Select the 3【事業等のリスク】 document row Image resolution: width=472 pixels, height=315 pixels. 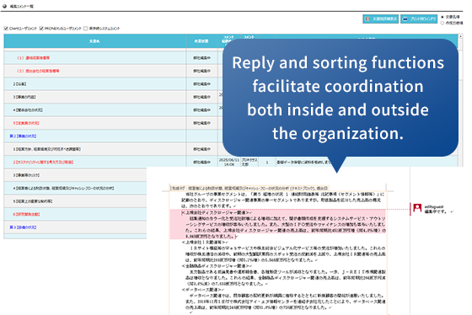pos(26,175)
